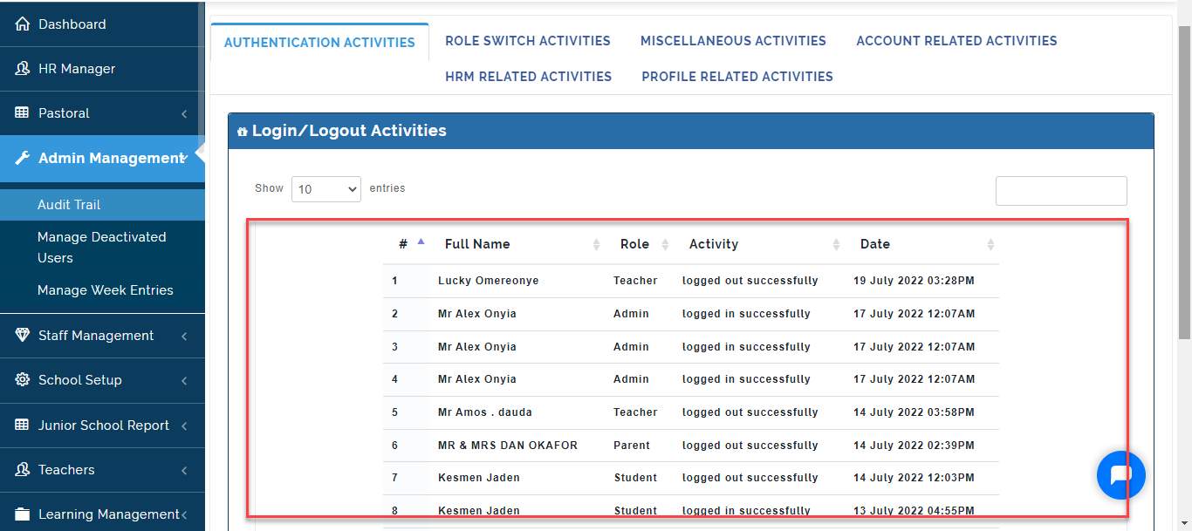Click 14 July 2022 02:39PM date
This screenshot has width=1192, height=531.
(x=915, y=446)
